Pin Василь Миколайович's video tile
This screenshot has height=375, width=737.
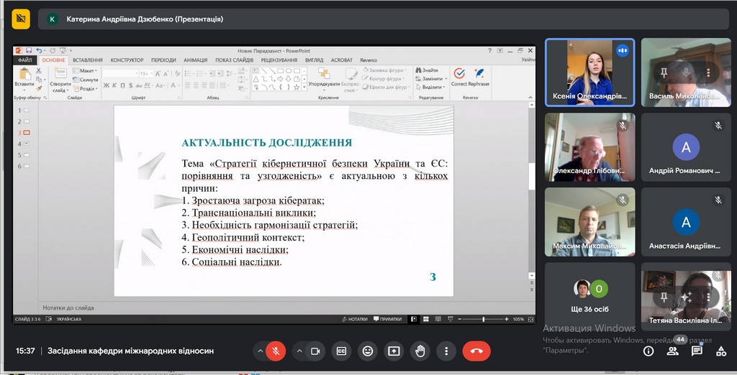(664, 72)
